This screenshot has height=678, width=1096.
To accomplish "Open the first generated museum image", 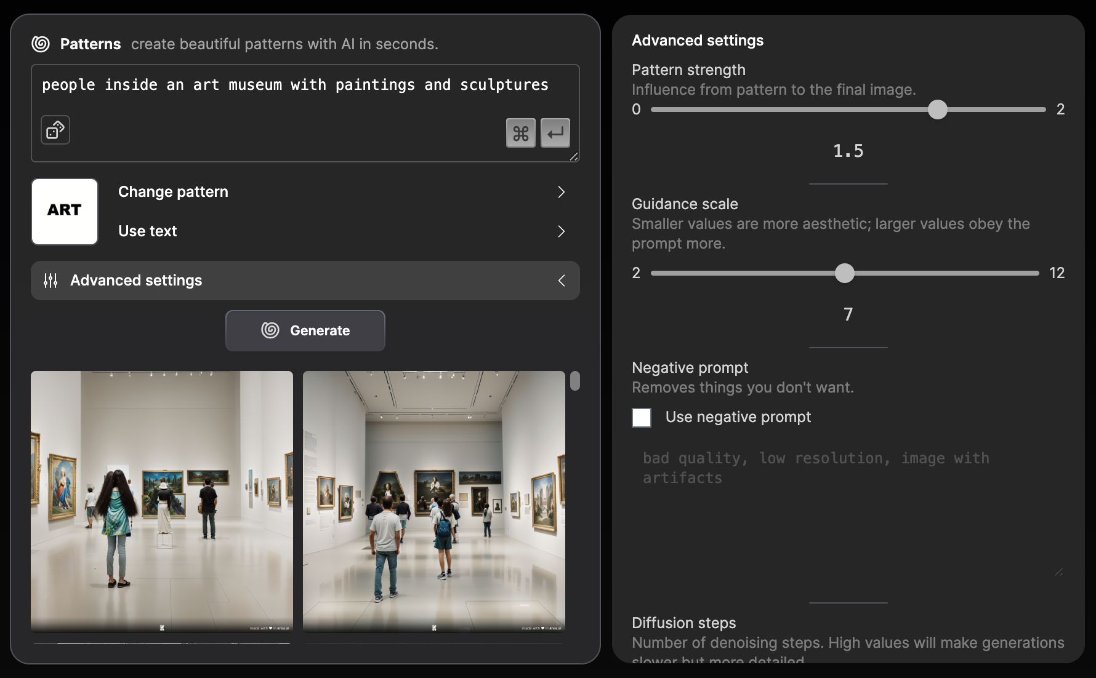I will pos(162,501).
